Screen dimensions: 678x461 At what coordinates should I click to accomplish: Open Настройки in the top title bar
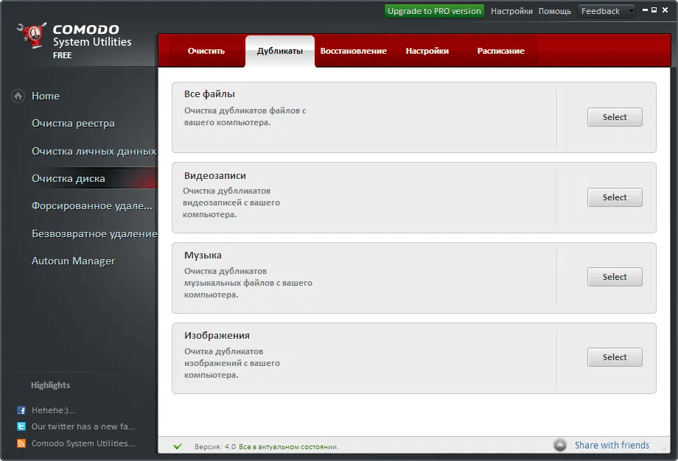tap(511, 11)
